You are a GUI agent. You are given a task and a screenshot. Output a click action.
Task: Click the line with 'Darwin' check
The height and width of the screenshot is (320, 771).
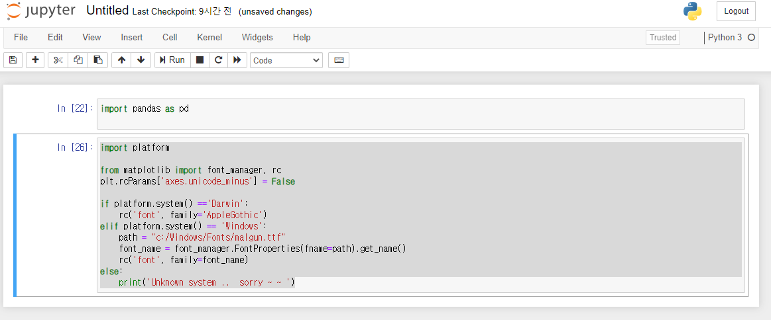coord(175,204)
